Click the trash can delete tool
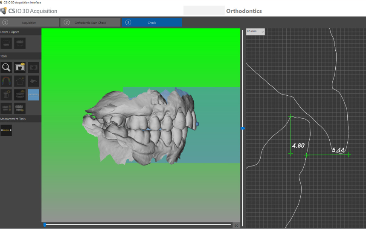 pyautogui.click(x=6, y=94)
